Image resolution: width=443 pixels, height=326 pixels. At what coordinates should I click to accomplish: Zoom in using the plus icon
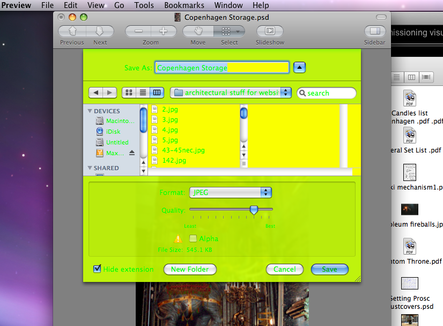(164, 31)
